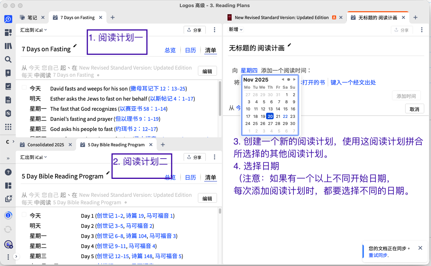Viewport: 431px width, 266px height.
Task: Click 分享 button in 7 Days on Fasting panel
Action: coord(195,30)
